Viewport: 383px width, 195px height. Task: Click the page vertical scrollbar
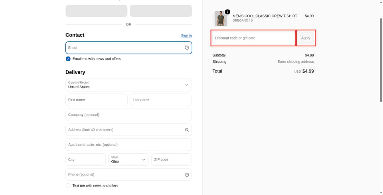click(381, 60)
